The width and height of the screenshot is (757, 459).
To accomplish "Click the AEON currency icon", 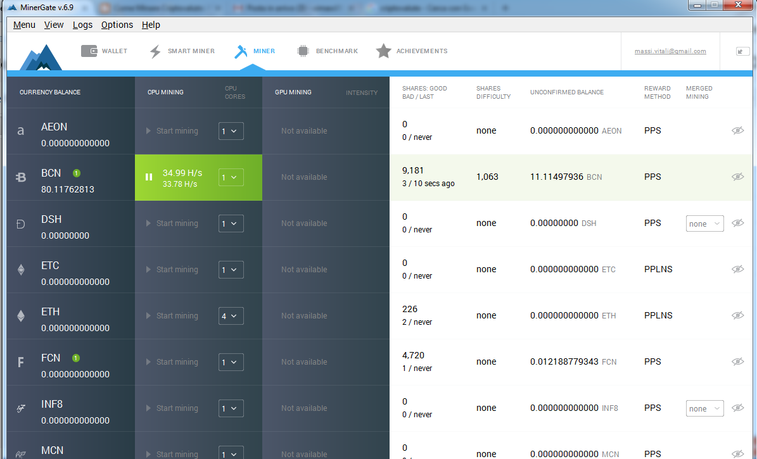I will [x=21, y=131].
